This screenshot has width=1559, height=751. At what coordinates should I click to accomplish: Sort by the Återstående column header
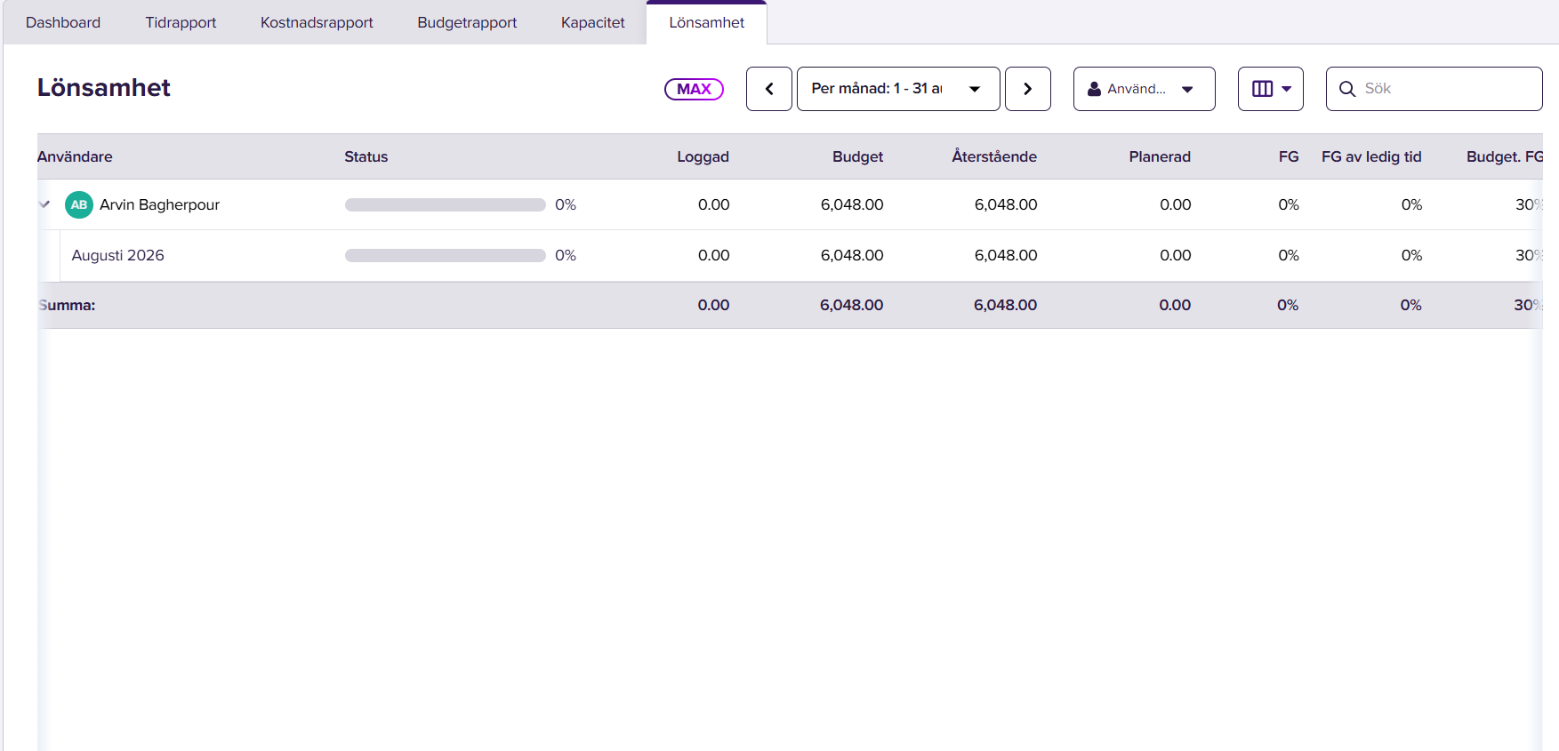pyautogui.click(x=994, y=156)
